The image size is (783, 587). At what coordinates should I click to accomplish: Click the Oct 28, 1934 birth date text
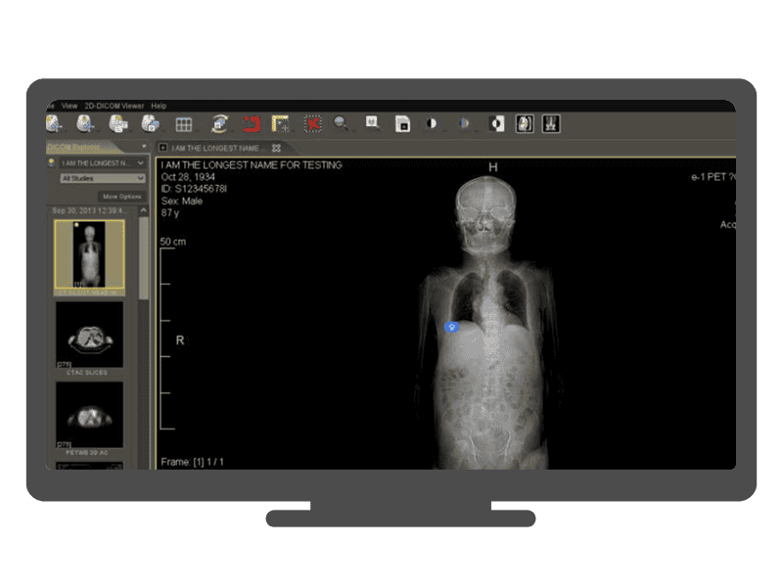tap(188, 177)
